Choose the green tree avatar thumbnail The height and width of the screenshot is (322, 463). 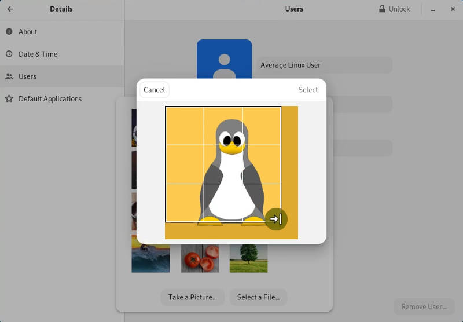point(249,258)
